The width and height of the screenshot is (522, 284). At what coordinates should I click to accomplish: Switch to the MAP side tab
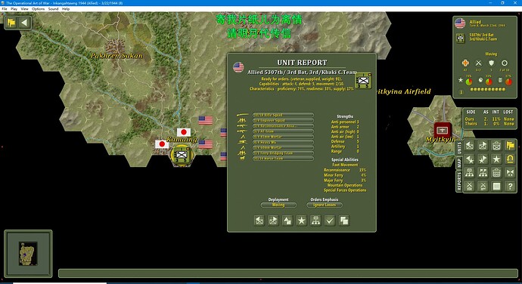pyautogui.click(x=458, y=163)
